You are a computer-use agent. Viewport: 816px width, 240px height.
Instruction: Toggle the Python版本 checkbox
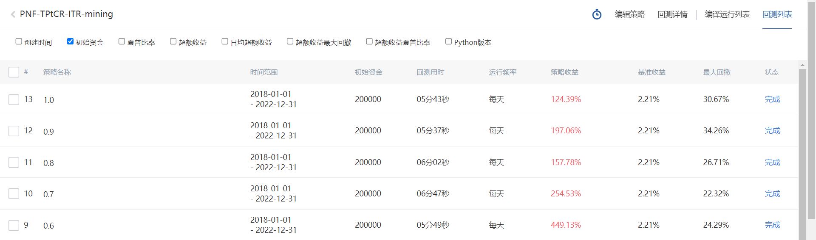pos(448,41)
